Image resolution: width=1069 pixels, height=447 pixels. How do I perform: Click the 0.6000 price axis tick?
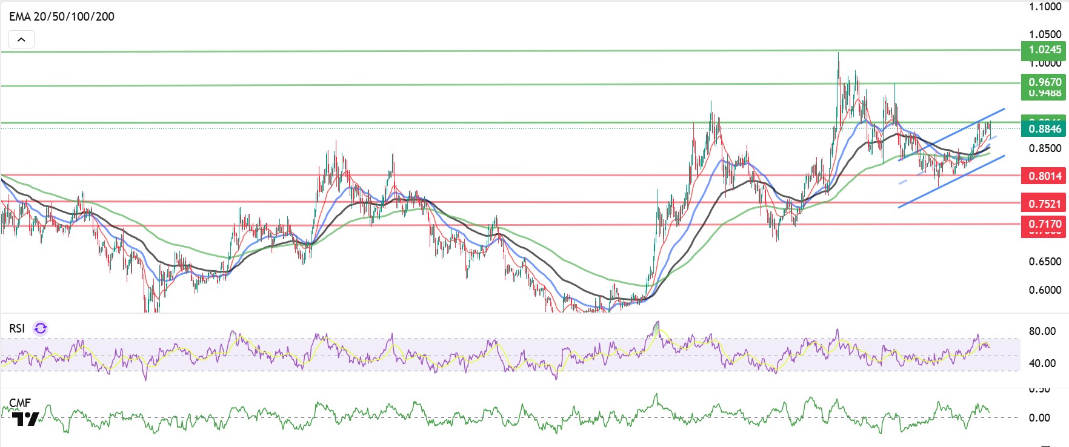tap(1045, 290)
